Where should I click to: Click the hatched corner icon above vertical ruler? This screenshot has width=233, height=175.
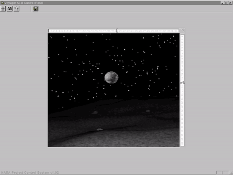[183, 30]
